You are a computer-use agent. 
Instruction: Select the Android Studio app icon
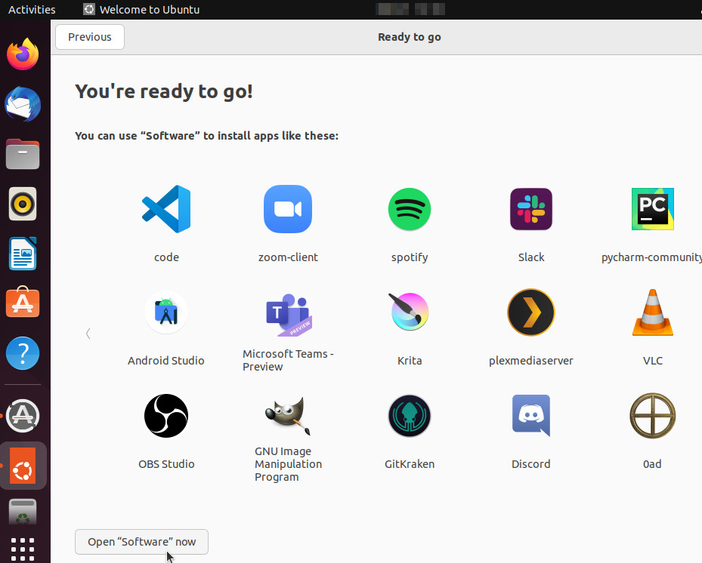(x=166, y=312)
